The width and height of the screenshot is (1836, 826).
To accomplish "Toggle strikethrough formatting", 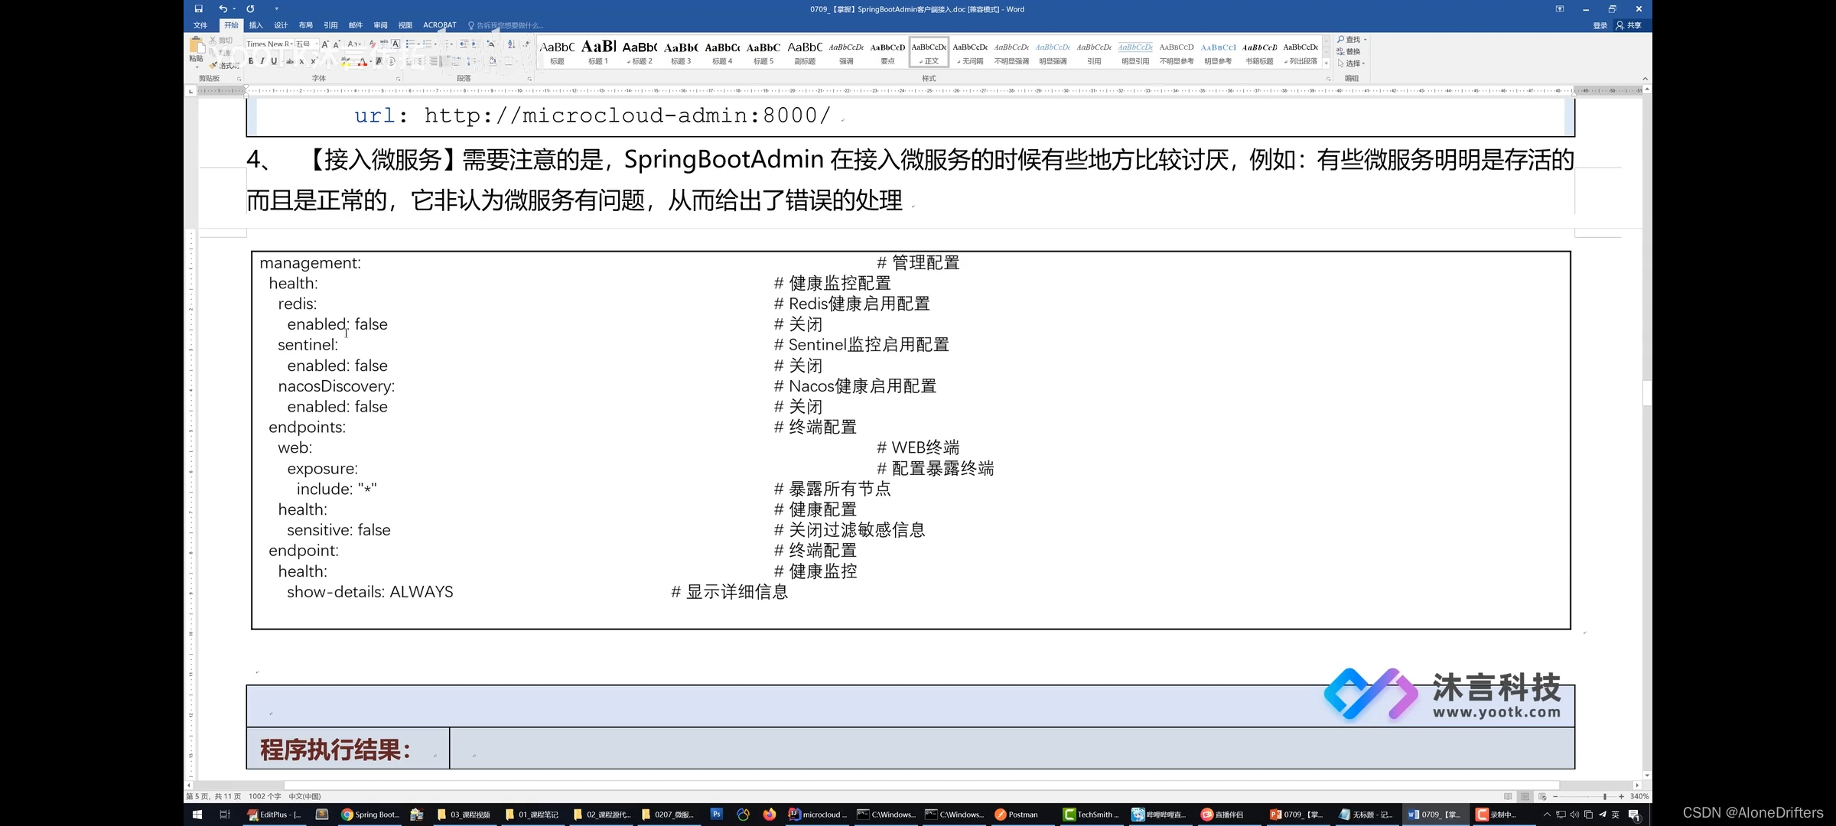I will point(290,61).
